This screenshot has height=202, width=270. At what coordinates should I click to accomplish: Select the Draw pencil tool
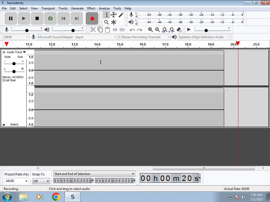click(121, 15)
